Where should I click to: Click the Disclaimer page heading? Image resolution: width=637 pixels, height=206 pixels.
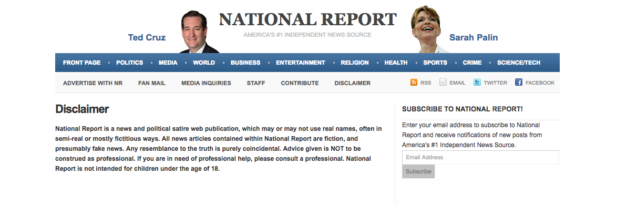pyautogui.click(x=82, y=109)
